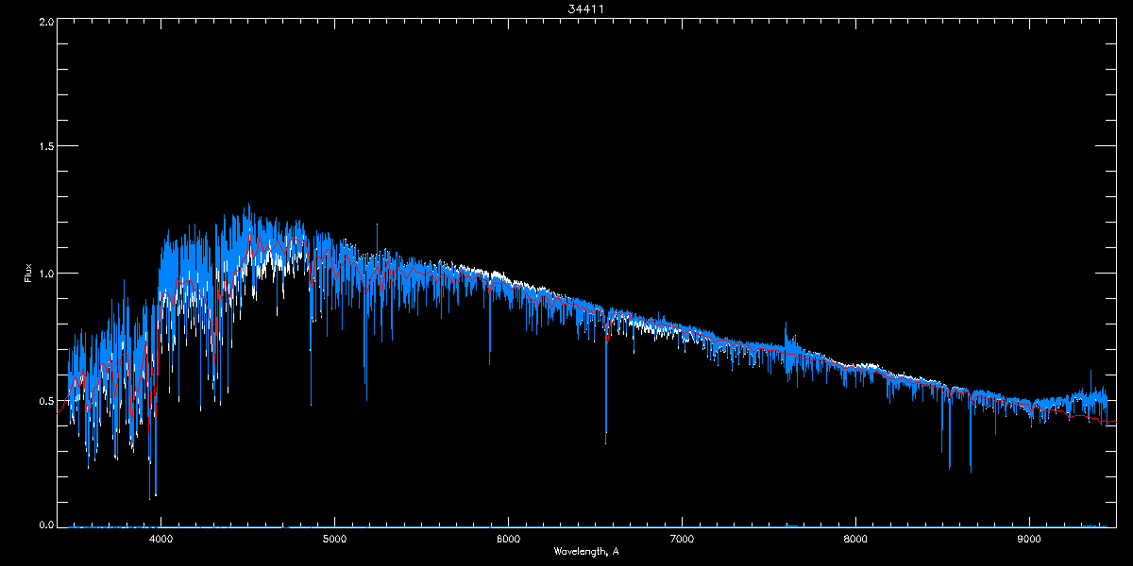Click the 0.5 y-axis tick label
Screen dimensions: 1133x566
coord(44,400)
